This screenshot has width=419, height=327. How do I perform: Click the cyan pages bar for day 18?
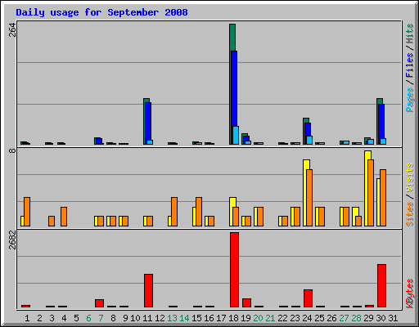point(236,135)
